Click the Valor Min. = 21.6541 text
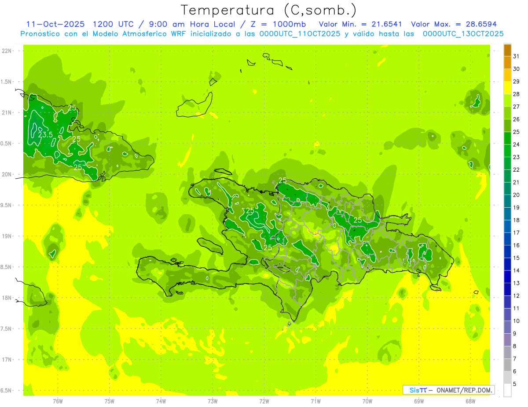528x407 pixels. (x=362, y=24)
